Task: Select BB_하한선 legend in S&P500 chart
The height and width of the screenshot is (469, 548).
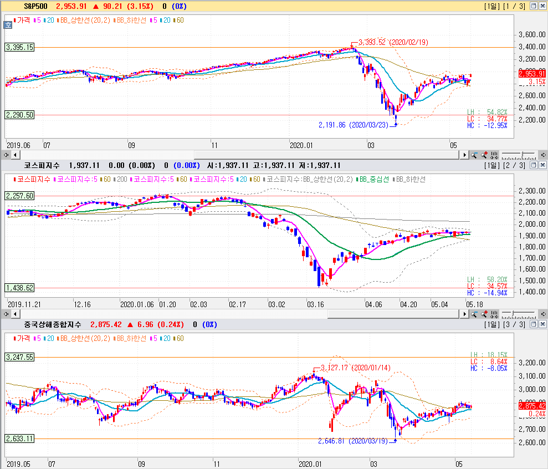Action: tap(130, 21)
